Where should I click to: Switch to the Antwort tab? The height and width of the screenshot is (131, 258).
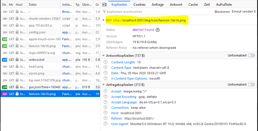176,5
